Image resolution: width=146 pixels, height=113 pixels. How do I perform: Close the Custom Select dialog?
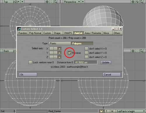[x=121, y=29]
